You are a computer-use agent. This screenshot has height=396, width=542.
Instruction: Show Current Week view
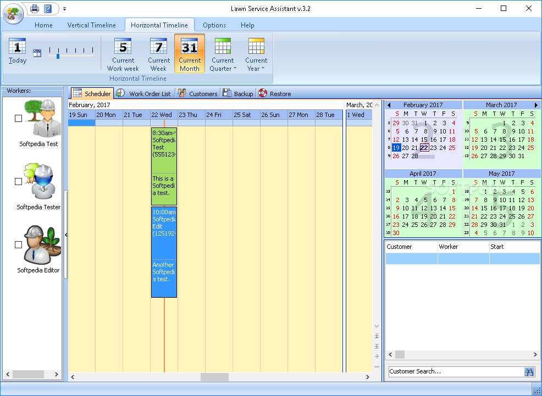click(159, 54)
